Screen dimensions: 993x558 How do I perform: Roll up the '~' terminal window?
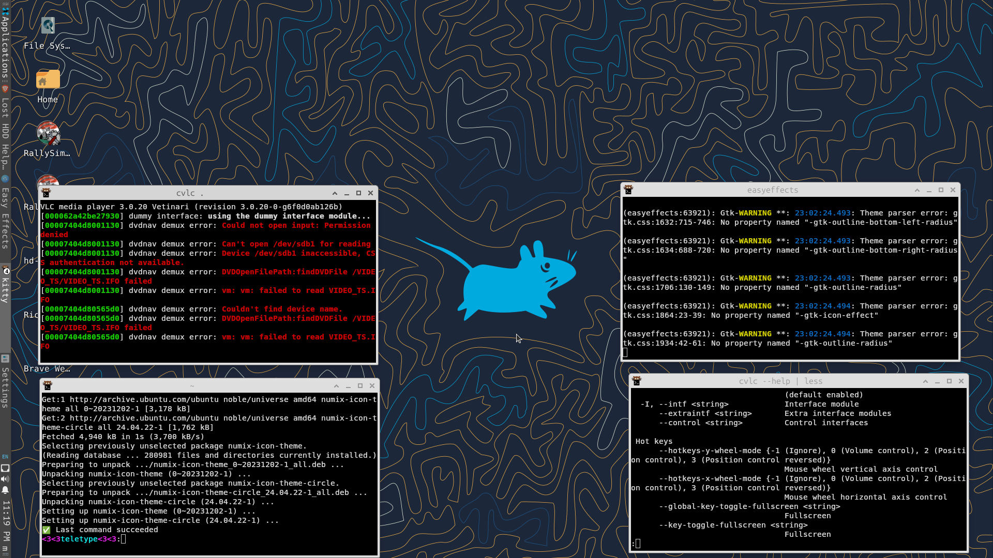coord(336,386)
